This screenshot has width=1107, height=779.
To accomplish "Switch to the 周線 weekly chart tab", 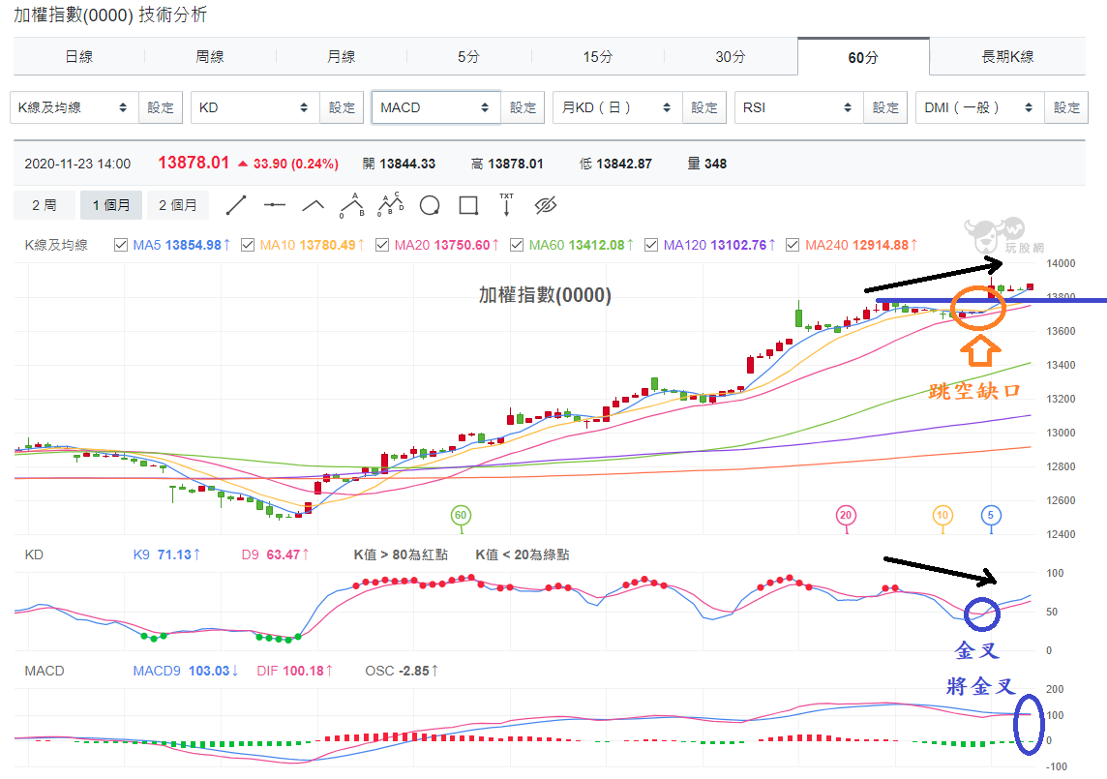I will tap(210, 56).
